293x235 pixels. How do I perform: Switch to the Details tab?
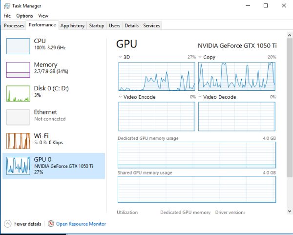pos(131,25)
